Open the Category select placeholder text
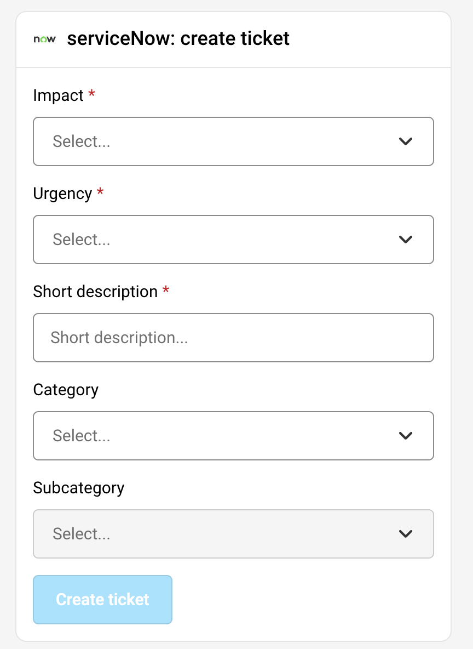473x649 pixels. [x=82, y=436]
